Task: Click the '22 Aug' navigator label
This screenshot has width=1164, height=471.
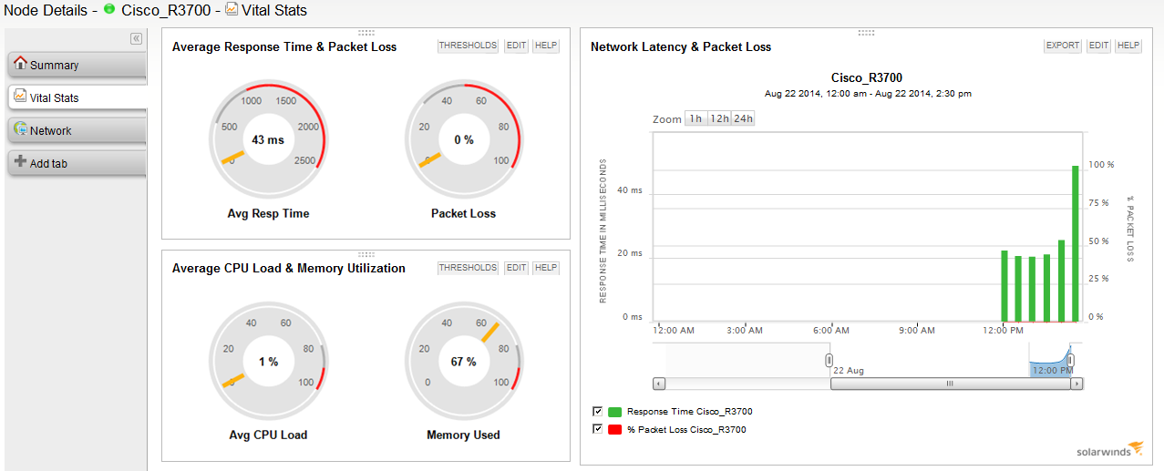Action: [847, 371]
